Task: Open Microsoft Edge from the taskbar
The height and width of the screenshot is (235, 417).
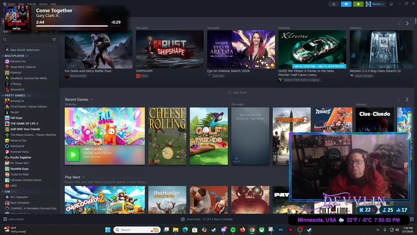Action: coord(185,230)
